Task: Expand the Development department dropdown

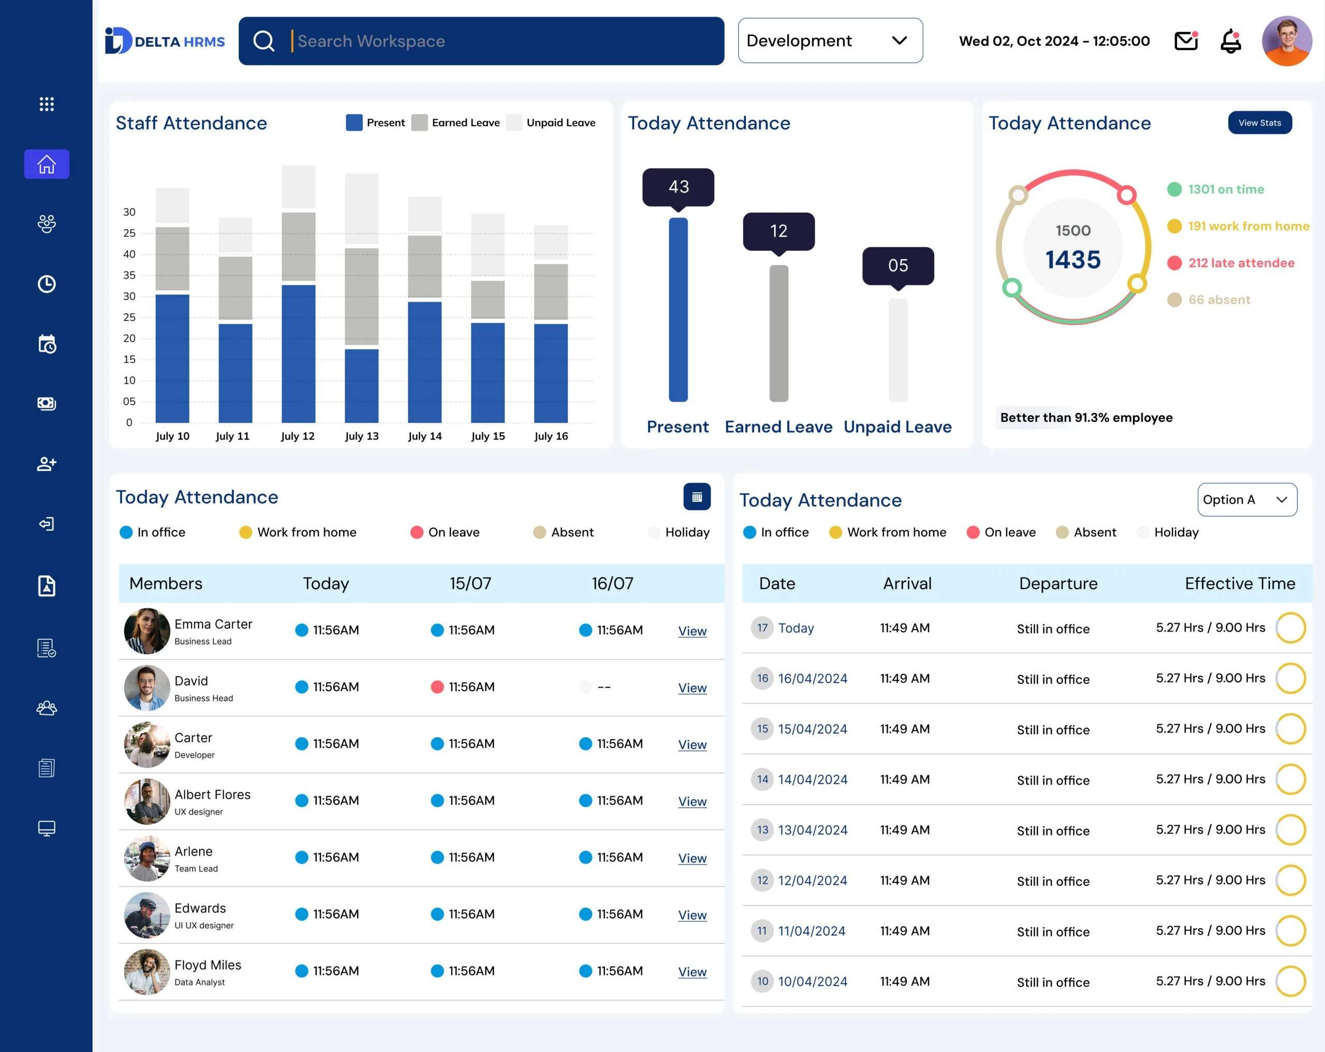Action: pos(830,40)
